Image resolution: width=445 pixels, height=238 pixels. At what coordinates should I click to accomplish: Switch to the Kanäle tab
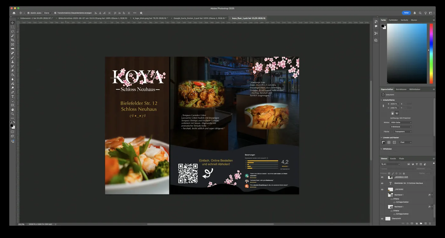point(393,158)
